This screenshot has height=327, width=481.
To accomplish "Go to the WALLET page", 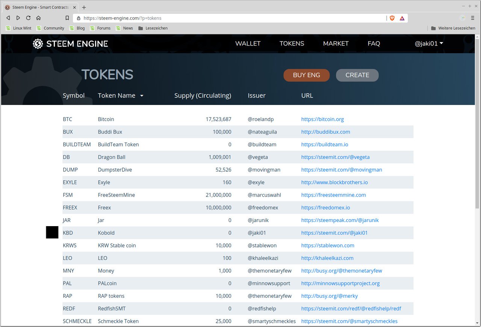I will 248,43.
